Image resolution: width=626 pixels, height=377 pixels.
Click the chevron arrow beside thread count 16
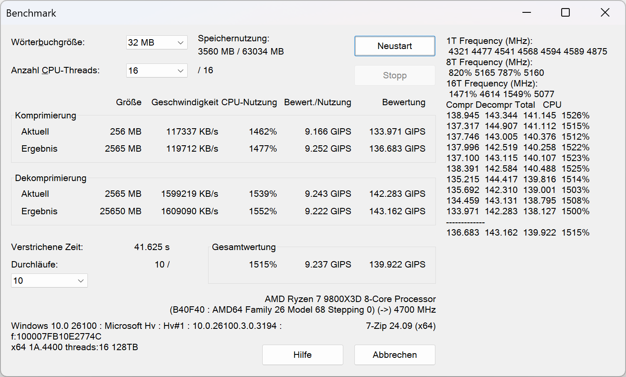tap(180, 71)
